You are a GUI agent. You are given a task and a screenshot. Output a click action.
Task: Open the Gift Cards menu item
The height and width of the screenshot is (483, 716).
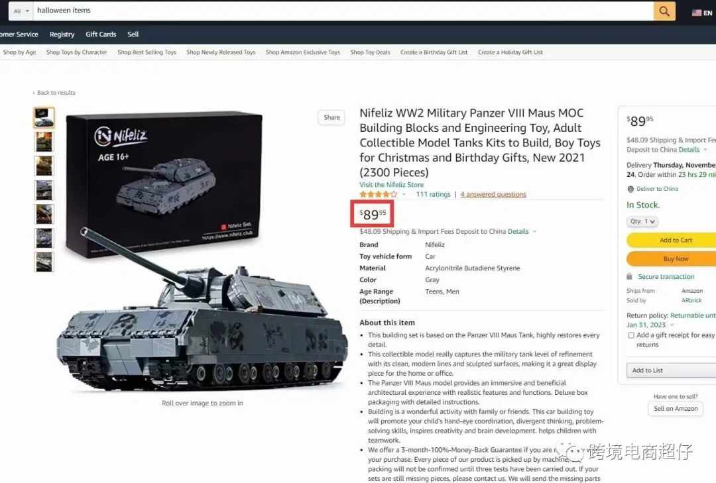pyautogui.click(x=101, y=34)
